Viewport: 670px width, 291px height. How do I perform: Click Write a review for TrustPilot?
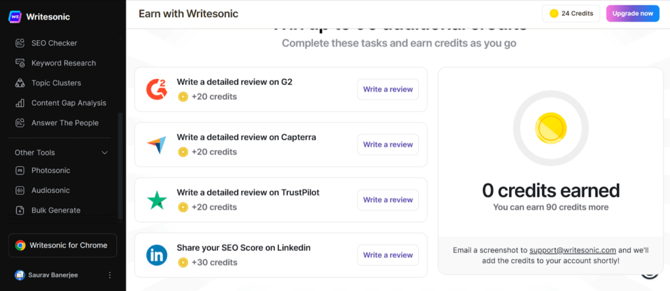coord(388,199)
